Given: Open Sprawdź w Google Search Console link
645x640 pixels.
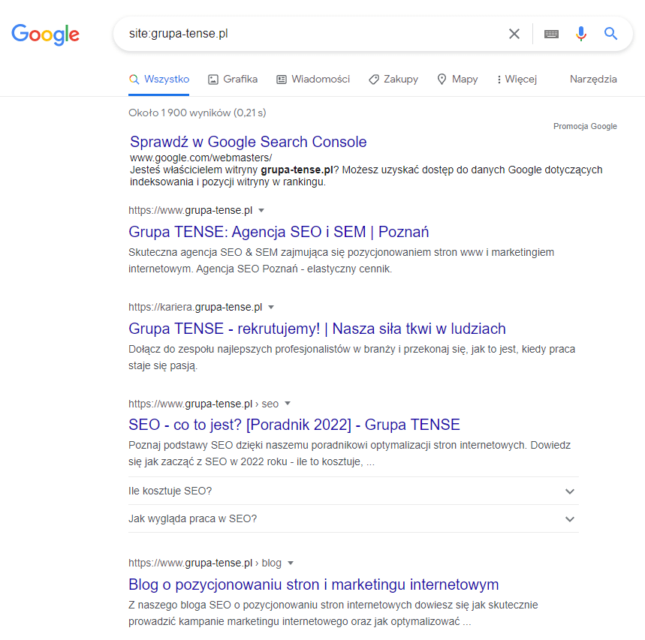Looking at the screenshot, I should [x=248, y=142].
